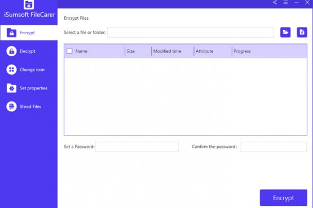
Task: Click the Shred Files shredder icon
Action: pyautogui.click(x=12, y=106)
